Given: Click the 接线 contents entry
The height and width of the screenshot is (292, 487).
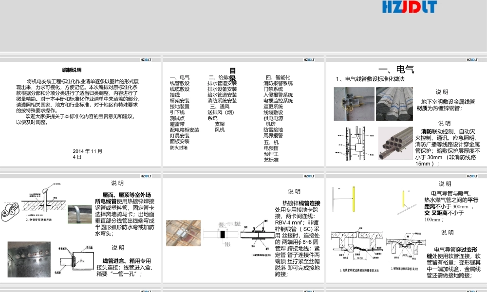Looking at the screenshot, I should tap(174, 94).
